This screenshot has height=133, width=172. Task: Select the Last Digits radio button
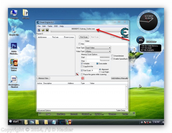click(x=100, y=72)
